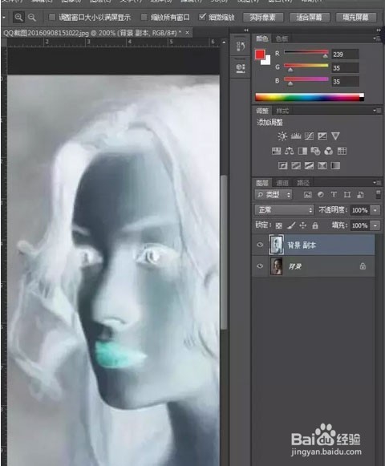Lock image pixels (brush icon)
Viewport: 385px width, 466px height.
click(291, 226)
